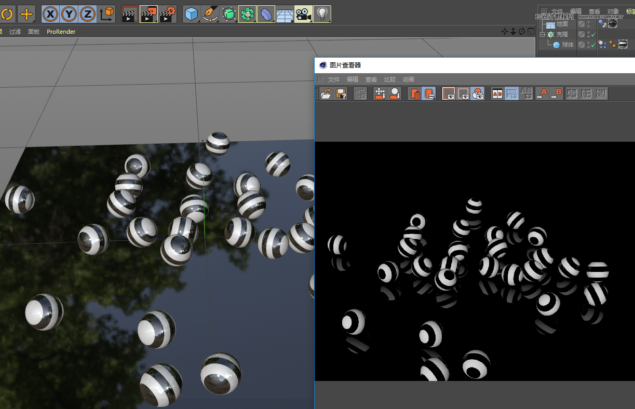Toggle the X axis lock button
Image resolution: width=635 pixels, height=409 pixels.
(50, 14)
